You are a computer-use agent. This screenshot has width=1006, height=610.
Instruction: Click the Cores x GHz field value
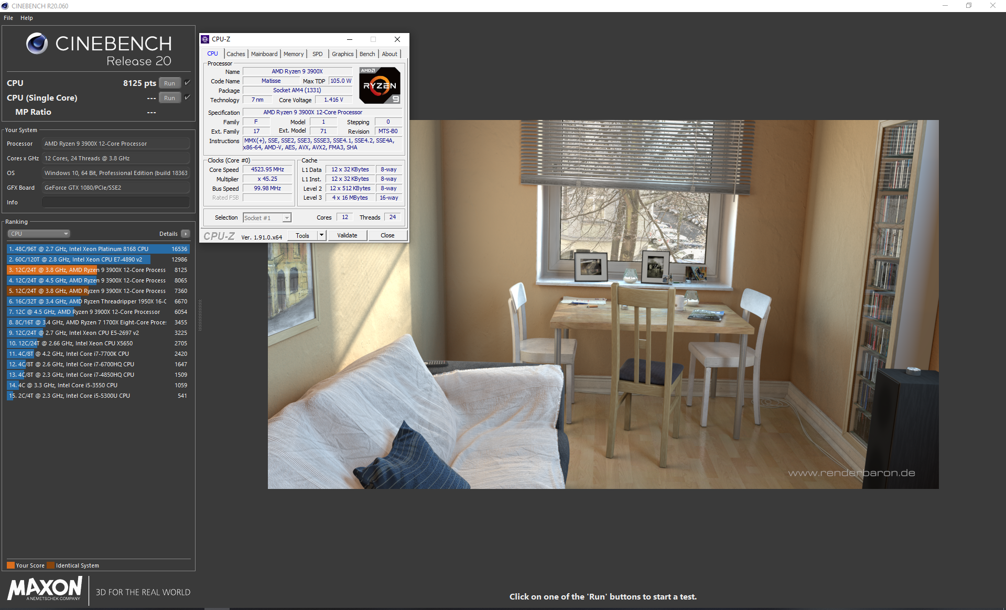pos(115,158)
